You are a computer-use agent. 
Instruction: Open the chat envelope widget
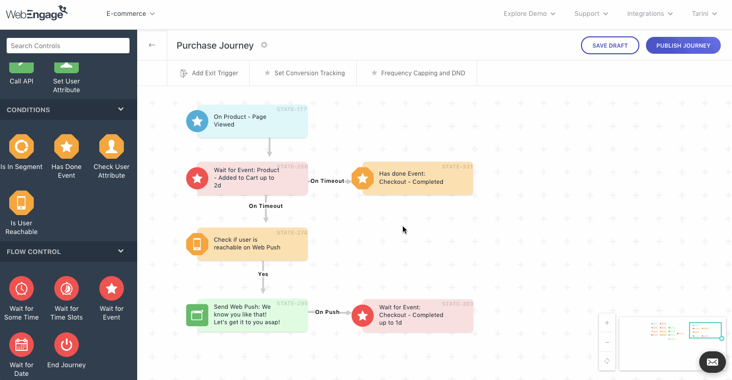point(713,362)
